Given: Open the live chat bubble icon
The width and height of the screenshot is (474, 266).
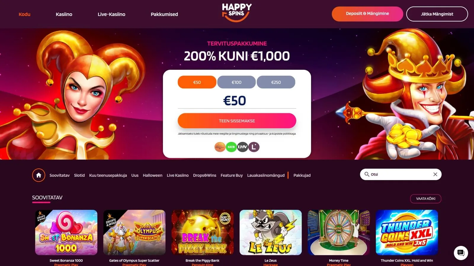Looking at the screenshot, I should click(x=461, y=253).
